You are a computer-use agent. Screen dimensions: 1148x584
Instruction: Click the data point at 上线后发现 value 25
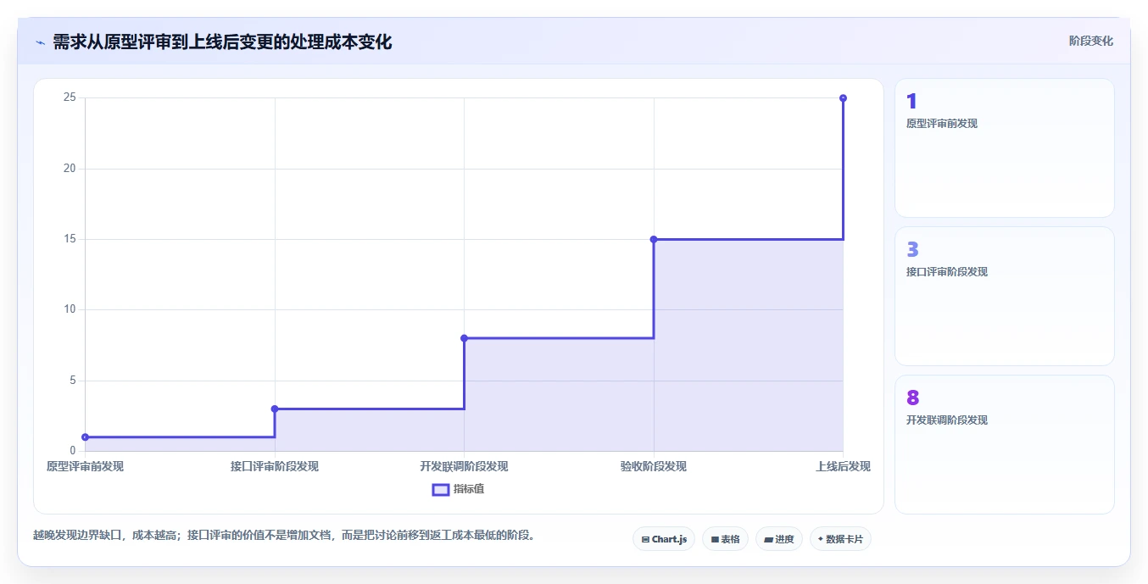(843, 98)
